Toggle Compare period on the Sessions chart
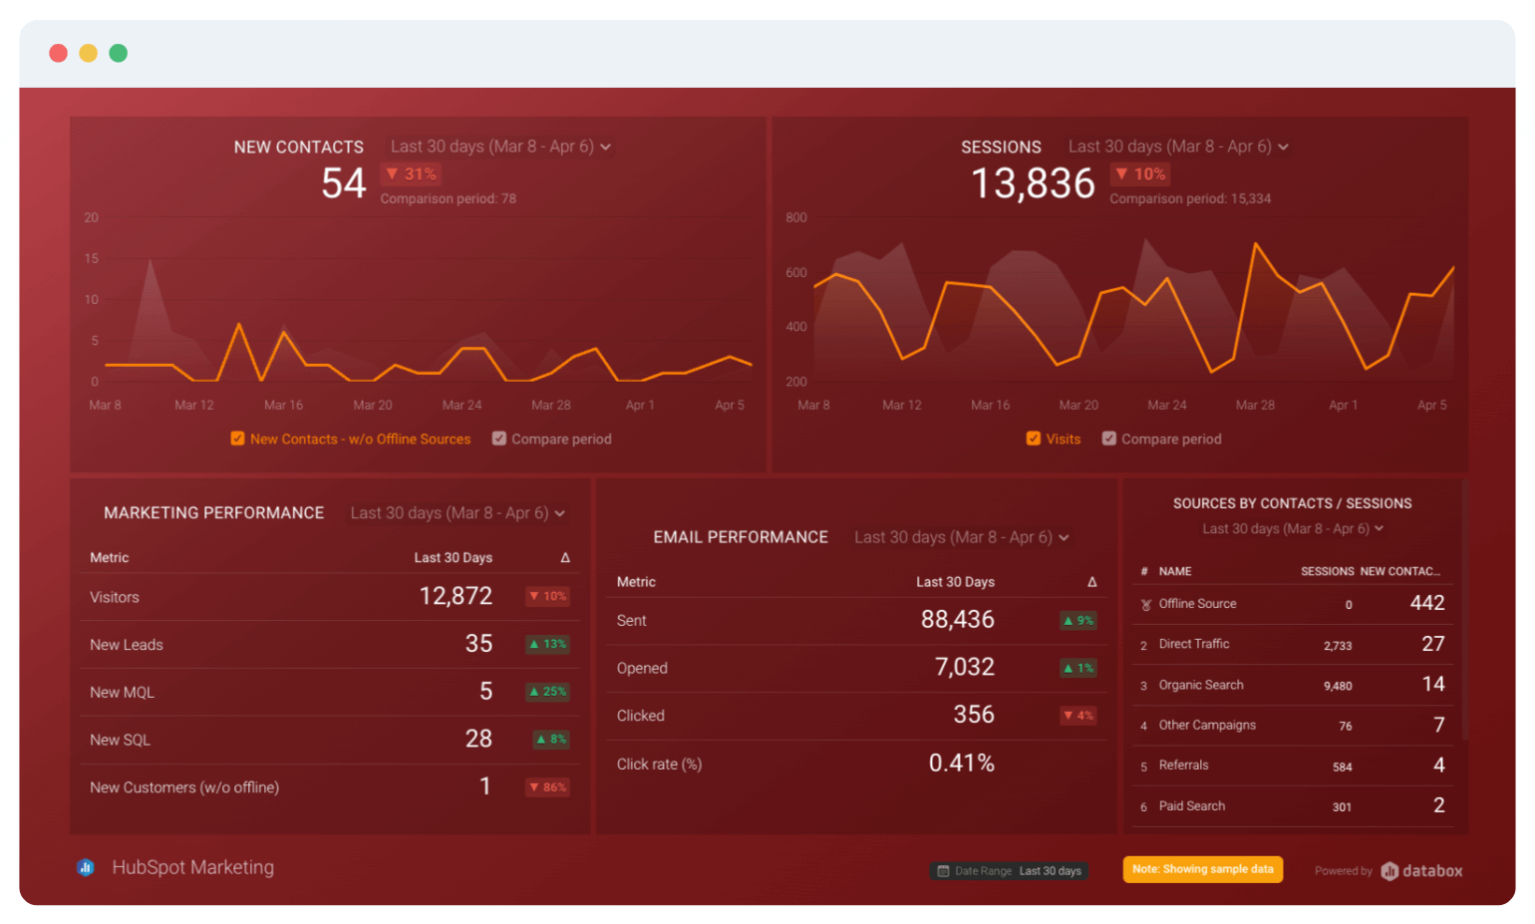 tap(1108, 439)
